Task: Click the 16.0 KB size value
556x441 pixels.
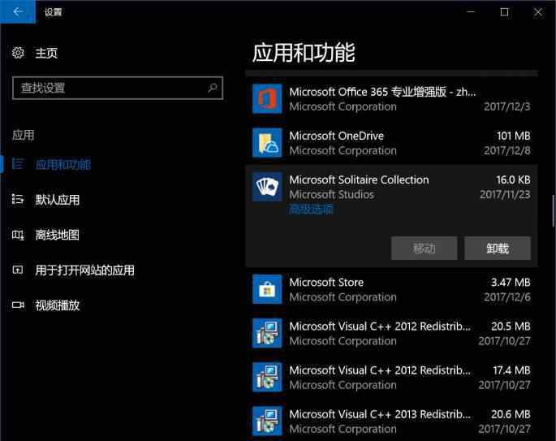Action: coord(513,179)
